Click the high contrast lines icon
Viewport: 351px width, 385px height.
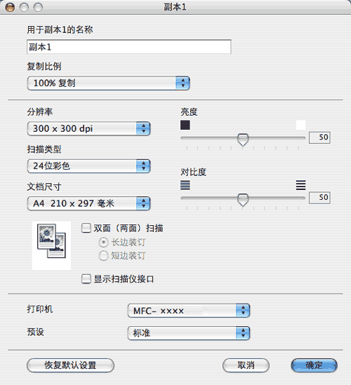point(300,185)
